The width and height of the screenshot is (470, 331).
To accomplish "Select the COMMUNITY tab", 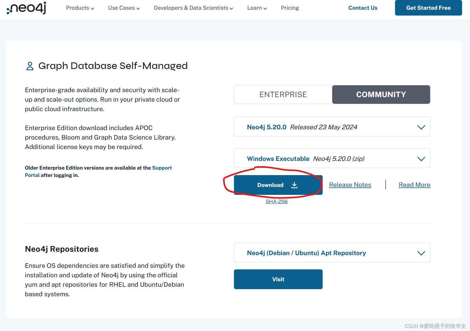I will coord(381,95).
